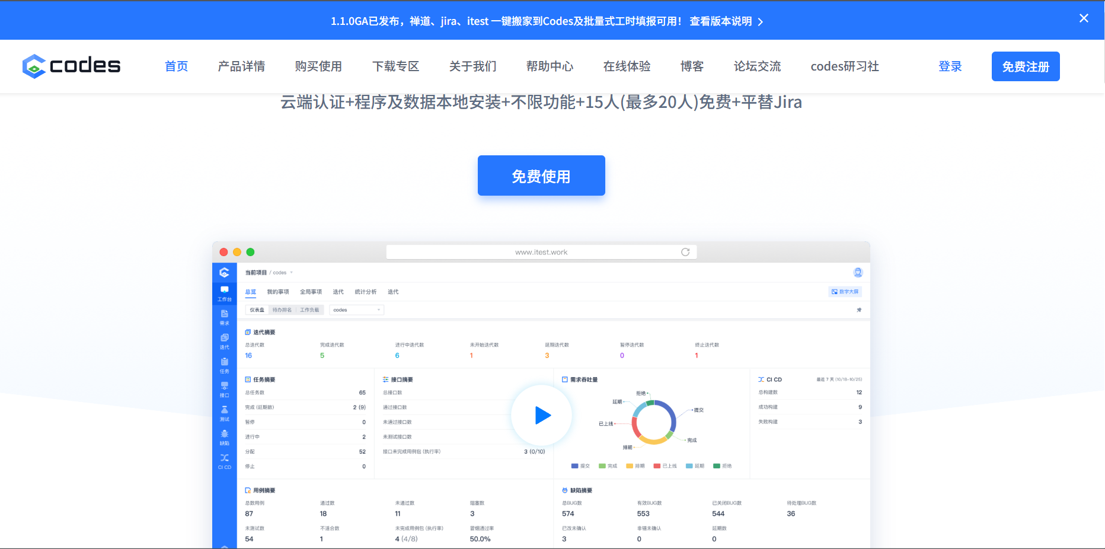Open the 查看版本说明 release notes link
Viewport: 1105px width, 549px height.
tap(726, 21)
